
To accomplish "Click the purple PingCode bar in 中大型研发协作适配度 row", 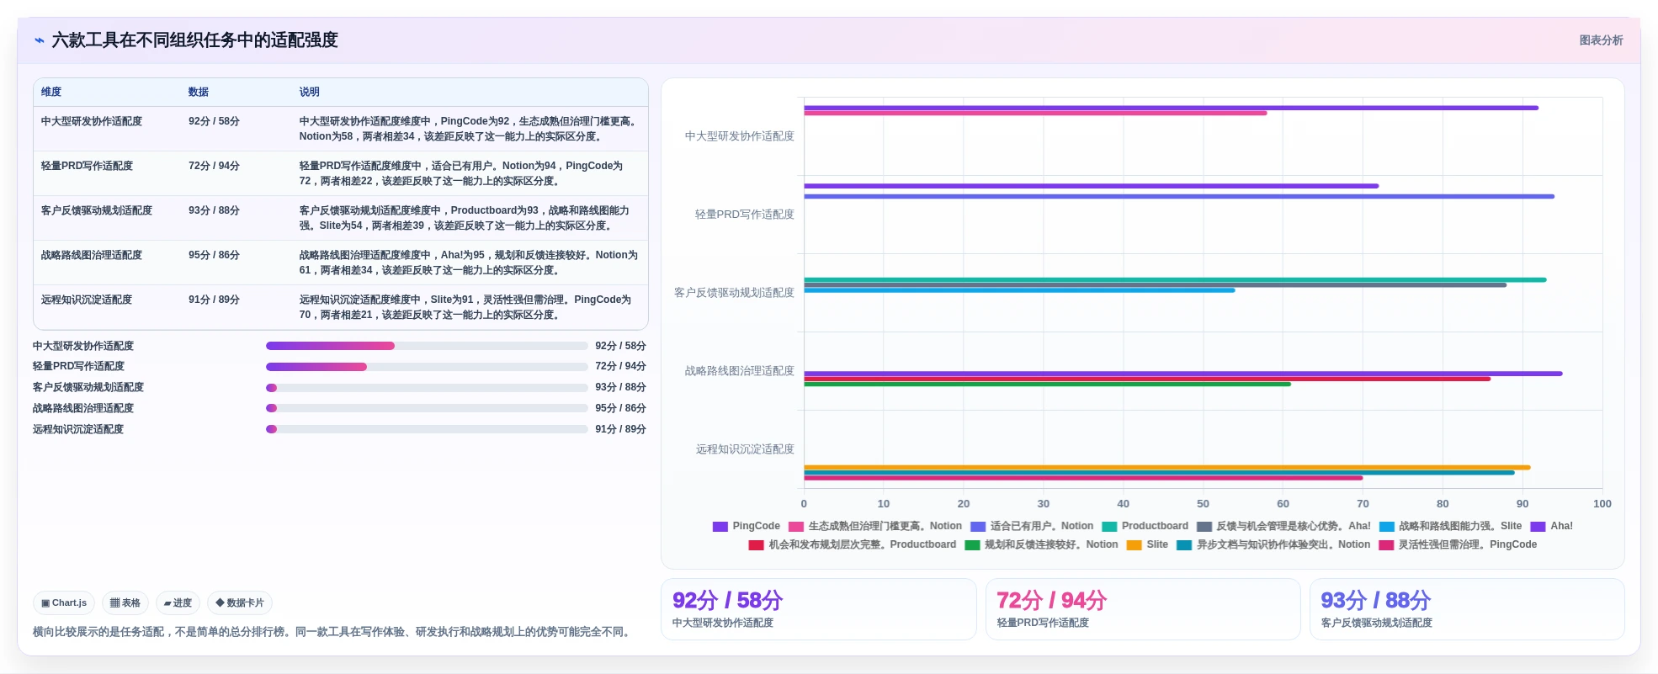I will pos(1171,108).
